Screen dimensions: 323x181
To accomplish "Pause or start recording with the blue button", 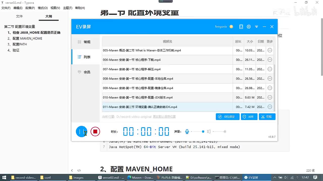I will (x=82, y=131).
